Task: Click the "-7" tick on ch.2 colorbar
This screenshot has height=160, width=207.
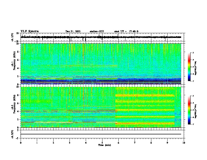Action: [193, 124]
